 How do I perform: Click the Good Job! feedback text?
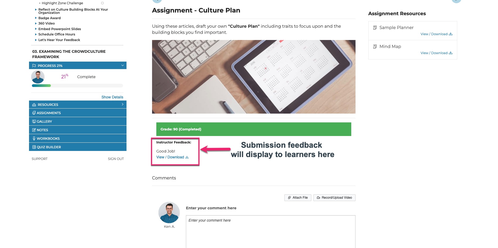coord(166,151)
